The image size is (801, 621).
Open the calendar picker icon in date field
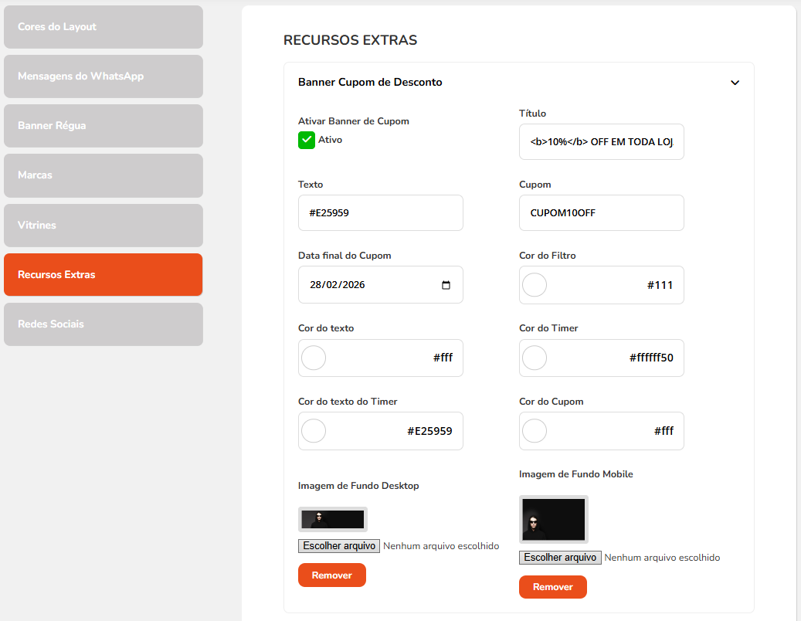point(446,285)
